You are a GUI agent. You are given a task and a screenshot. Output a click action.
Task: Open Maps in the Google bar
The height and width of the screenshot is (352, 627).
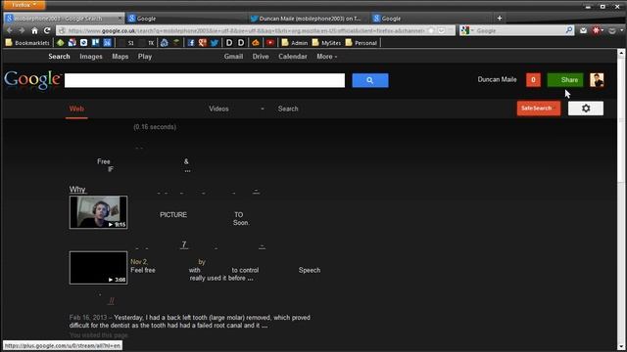coord(120,57)
